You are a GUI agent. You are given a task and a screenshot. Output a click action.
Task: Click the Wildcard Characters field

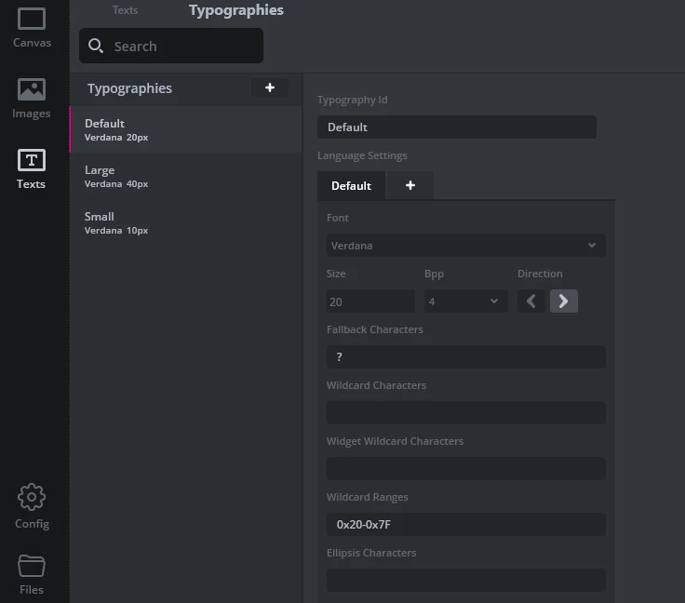[x=465, y=412]
